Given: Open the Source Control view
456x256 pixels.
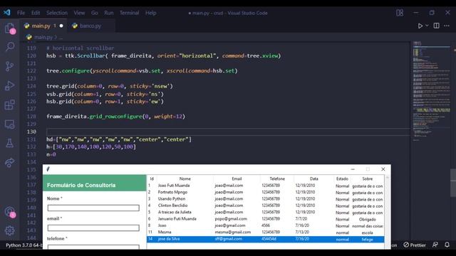Looking at the screenshot, I should [9, 66].
